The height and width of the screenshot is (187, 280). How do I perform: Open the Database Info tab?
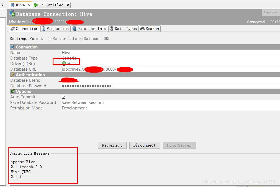click(89, 29)
